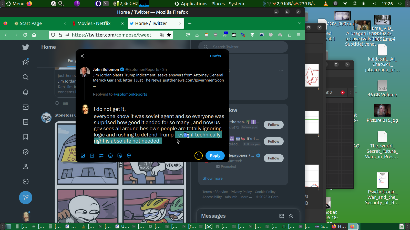Show more who-to-follow suggestions

[212, 178]
